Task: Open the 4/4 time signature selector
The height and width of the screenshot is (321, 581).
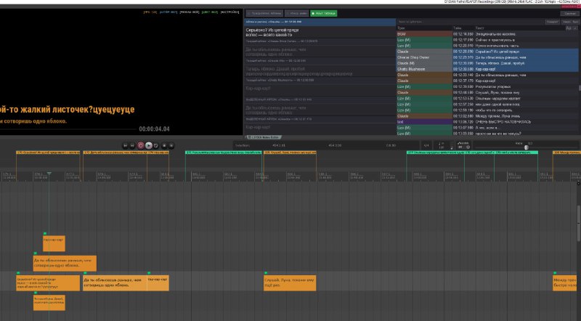Action: (426, 145)
